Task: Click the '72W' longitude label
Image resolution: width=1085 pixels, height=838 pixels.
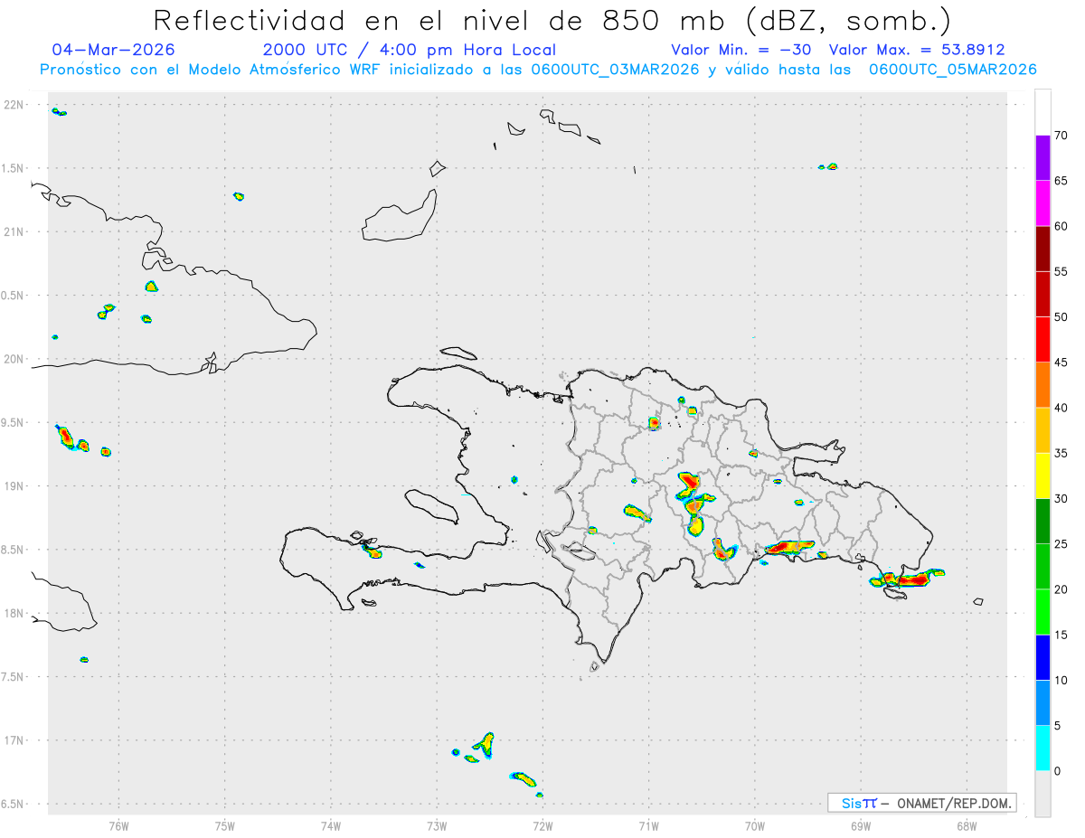Action: point(542,825)
